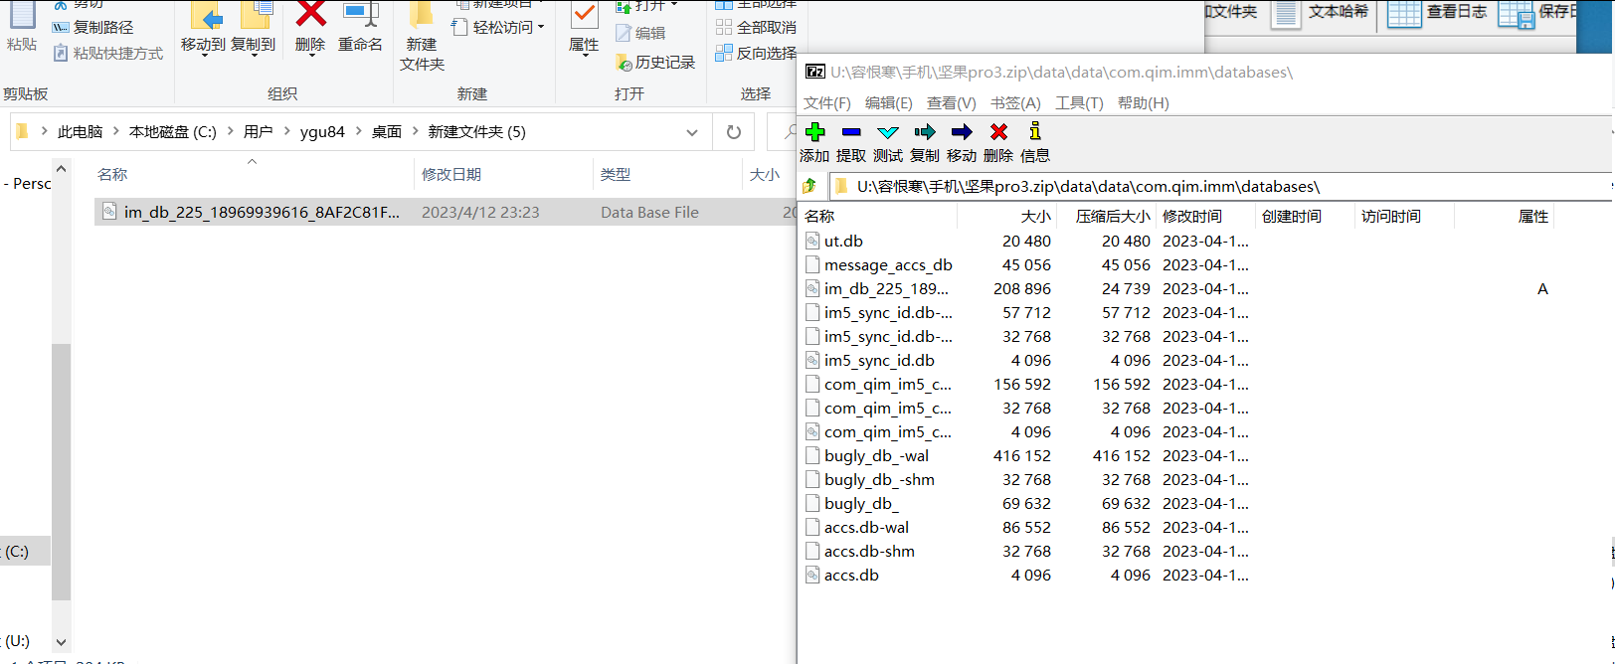Expand chevron after ygu84 in breadcrumb
The width and height of the screenshot is (1615, 664).
tap(358, 131)
